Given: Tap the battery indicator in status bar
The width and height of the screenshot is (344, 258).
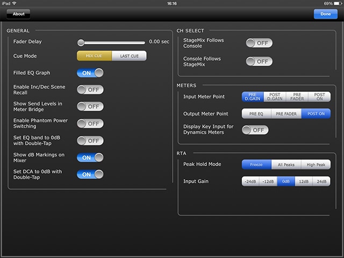Looking at the screenshot, I should click(x=336, y=3).
